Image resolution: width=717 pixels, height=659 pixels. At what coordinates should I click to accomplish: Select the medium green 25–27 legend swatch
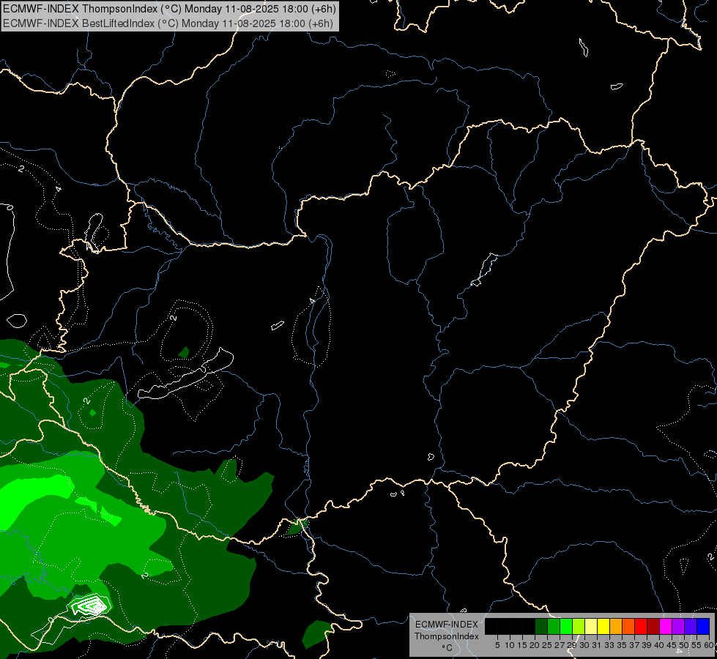pyautogui.click(x=554, y=626)
